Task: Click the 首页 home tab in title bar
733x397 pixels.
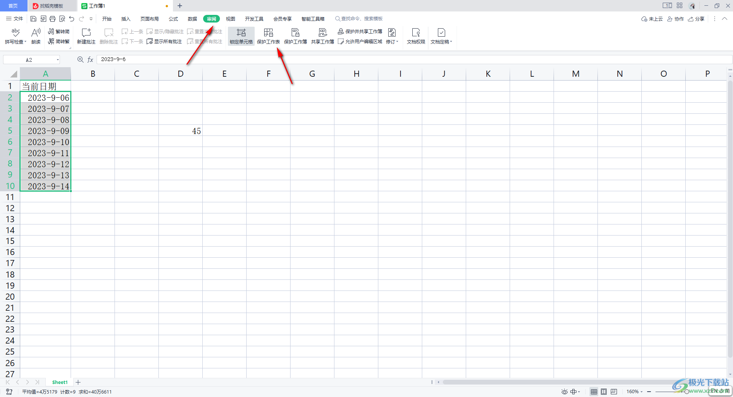Action: pyautogui.click(x=13, y=6)
